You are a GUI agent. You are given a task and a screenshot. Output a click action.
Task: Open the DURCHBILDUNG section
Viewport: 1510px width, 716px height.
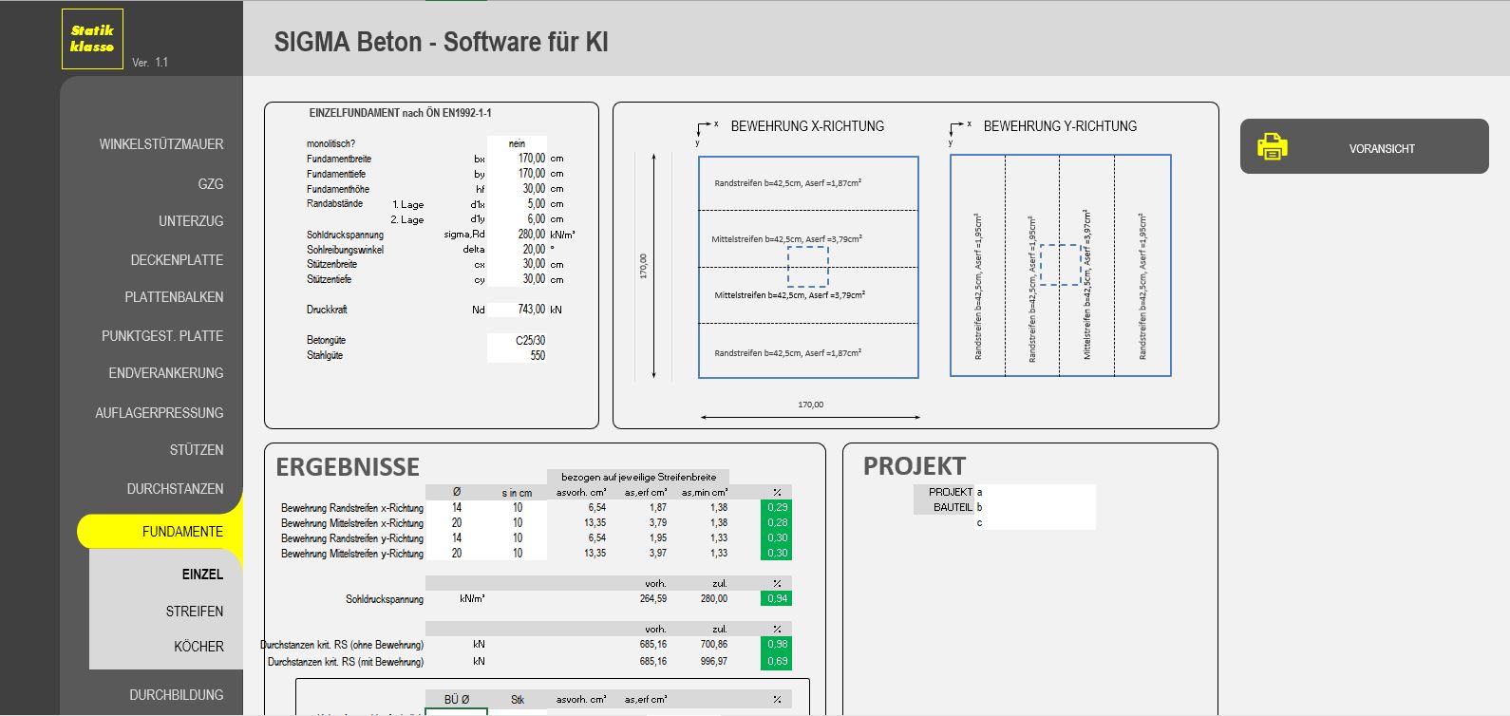coord(176,695)
